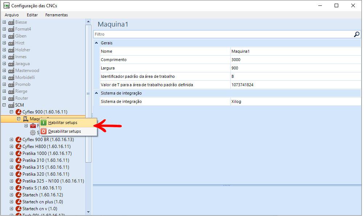Click the tree scrollbar up arrow
The width and height of the screenshot is (364, 216).
tap(88, 22)
